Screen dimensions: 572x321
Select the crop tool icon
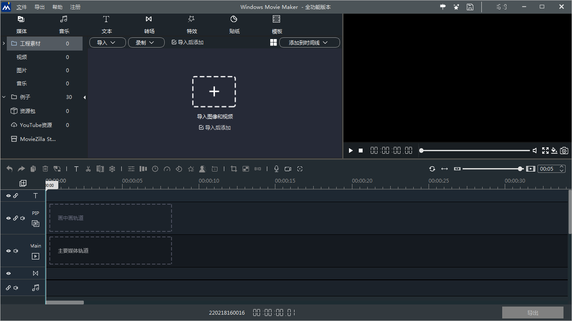(234, 169)
